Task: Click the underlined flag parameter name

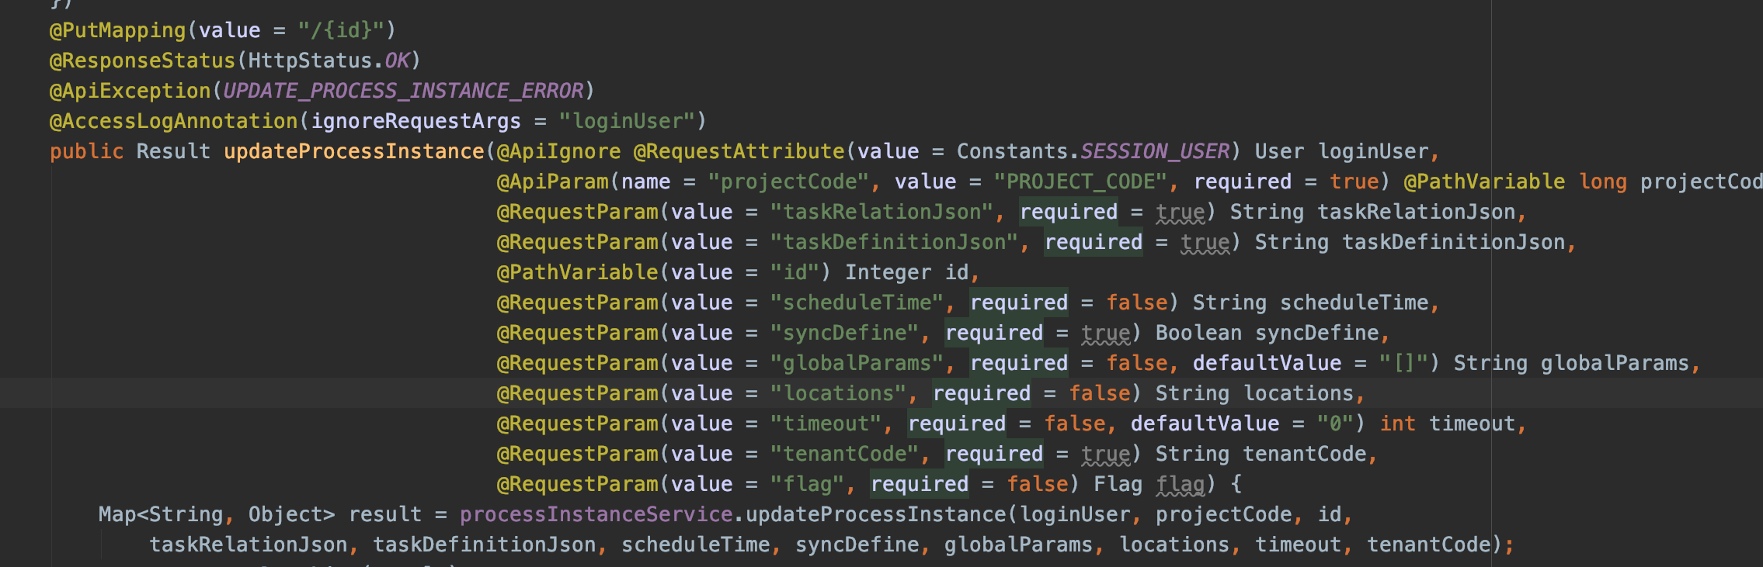Action: point(1181,484)
